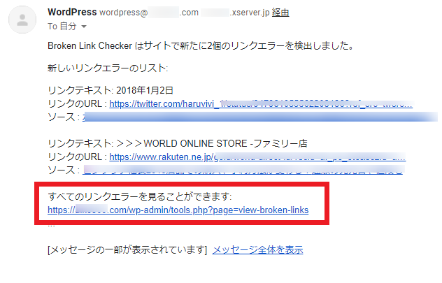The image size is (442, 283).
Task: Click メッセージ全体を表示 link
Action: (257, 249)
